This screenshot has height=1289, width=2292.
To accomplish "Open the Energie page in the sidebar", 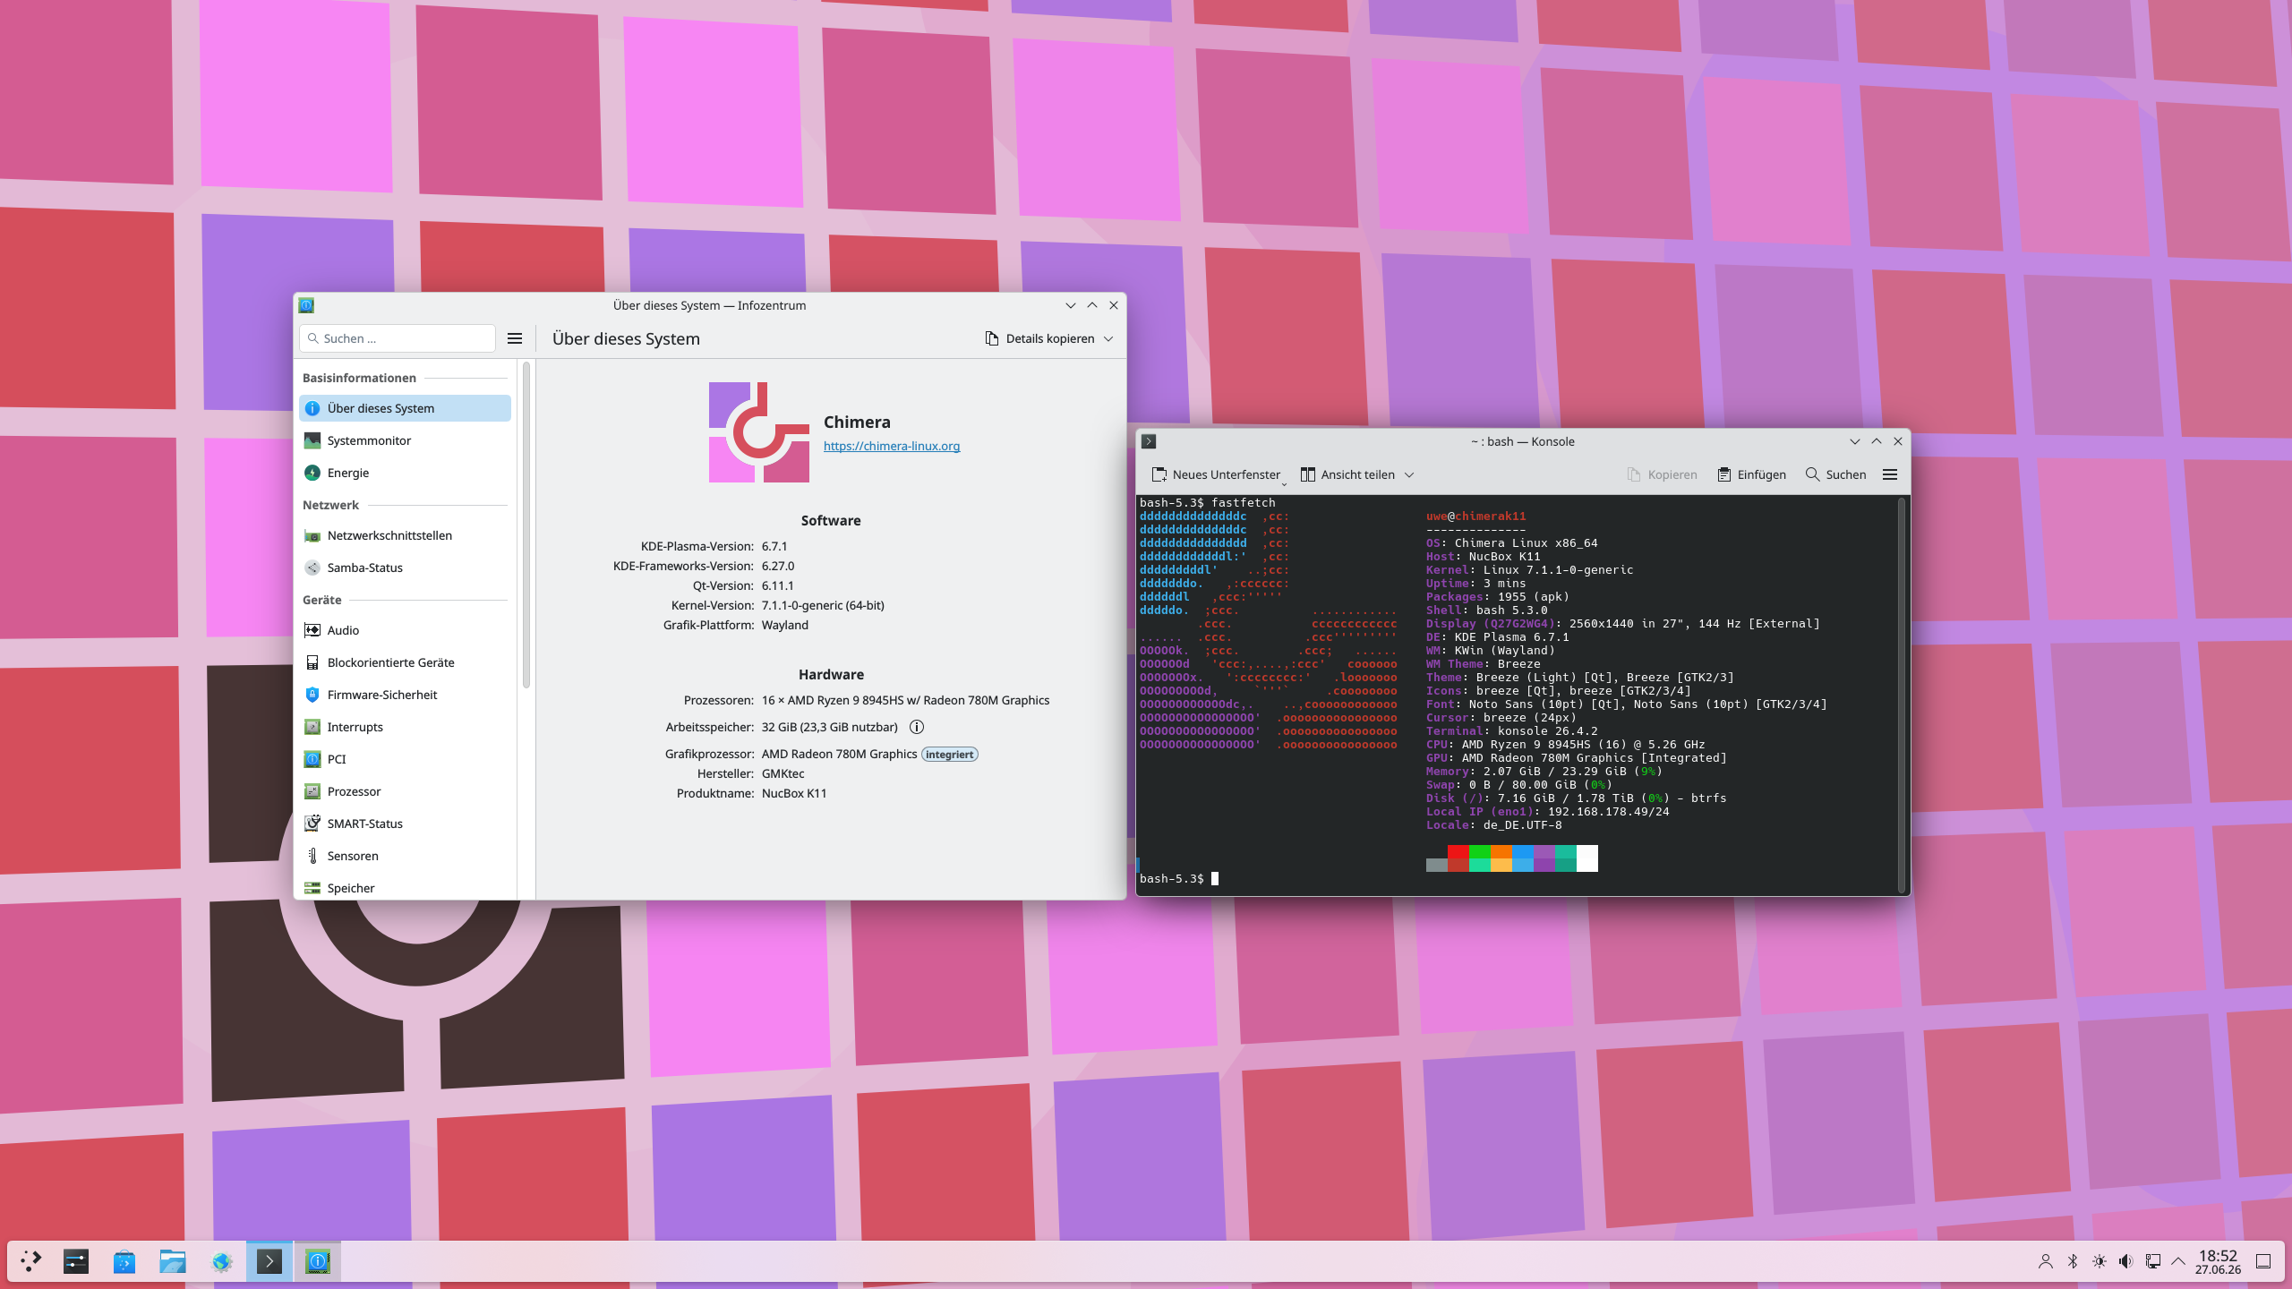I will 405,473.
